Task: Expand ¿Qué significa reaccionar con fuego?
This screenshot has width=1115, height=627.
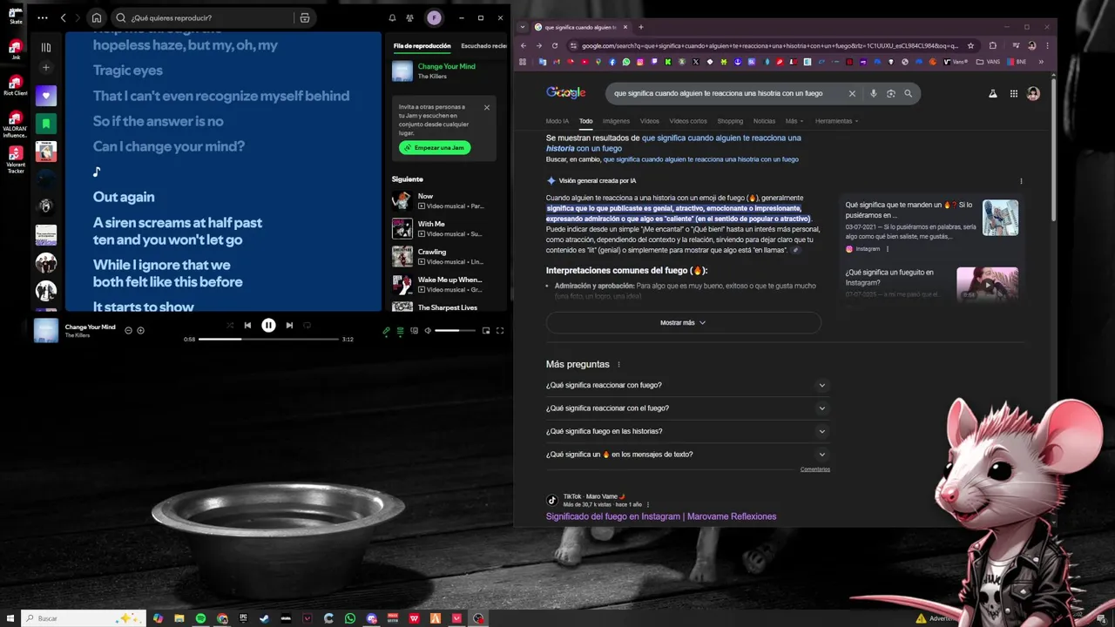Action: tap(687, 385)
